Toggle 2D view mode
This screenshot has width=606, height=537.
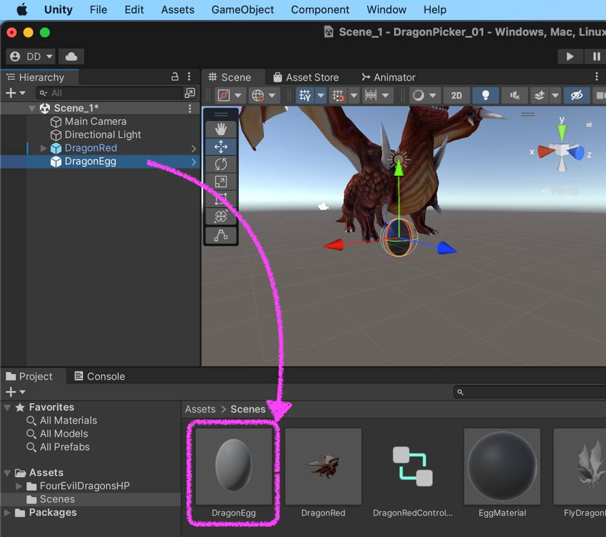coord(456,95)
